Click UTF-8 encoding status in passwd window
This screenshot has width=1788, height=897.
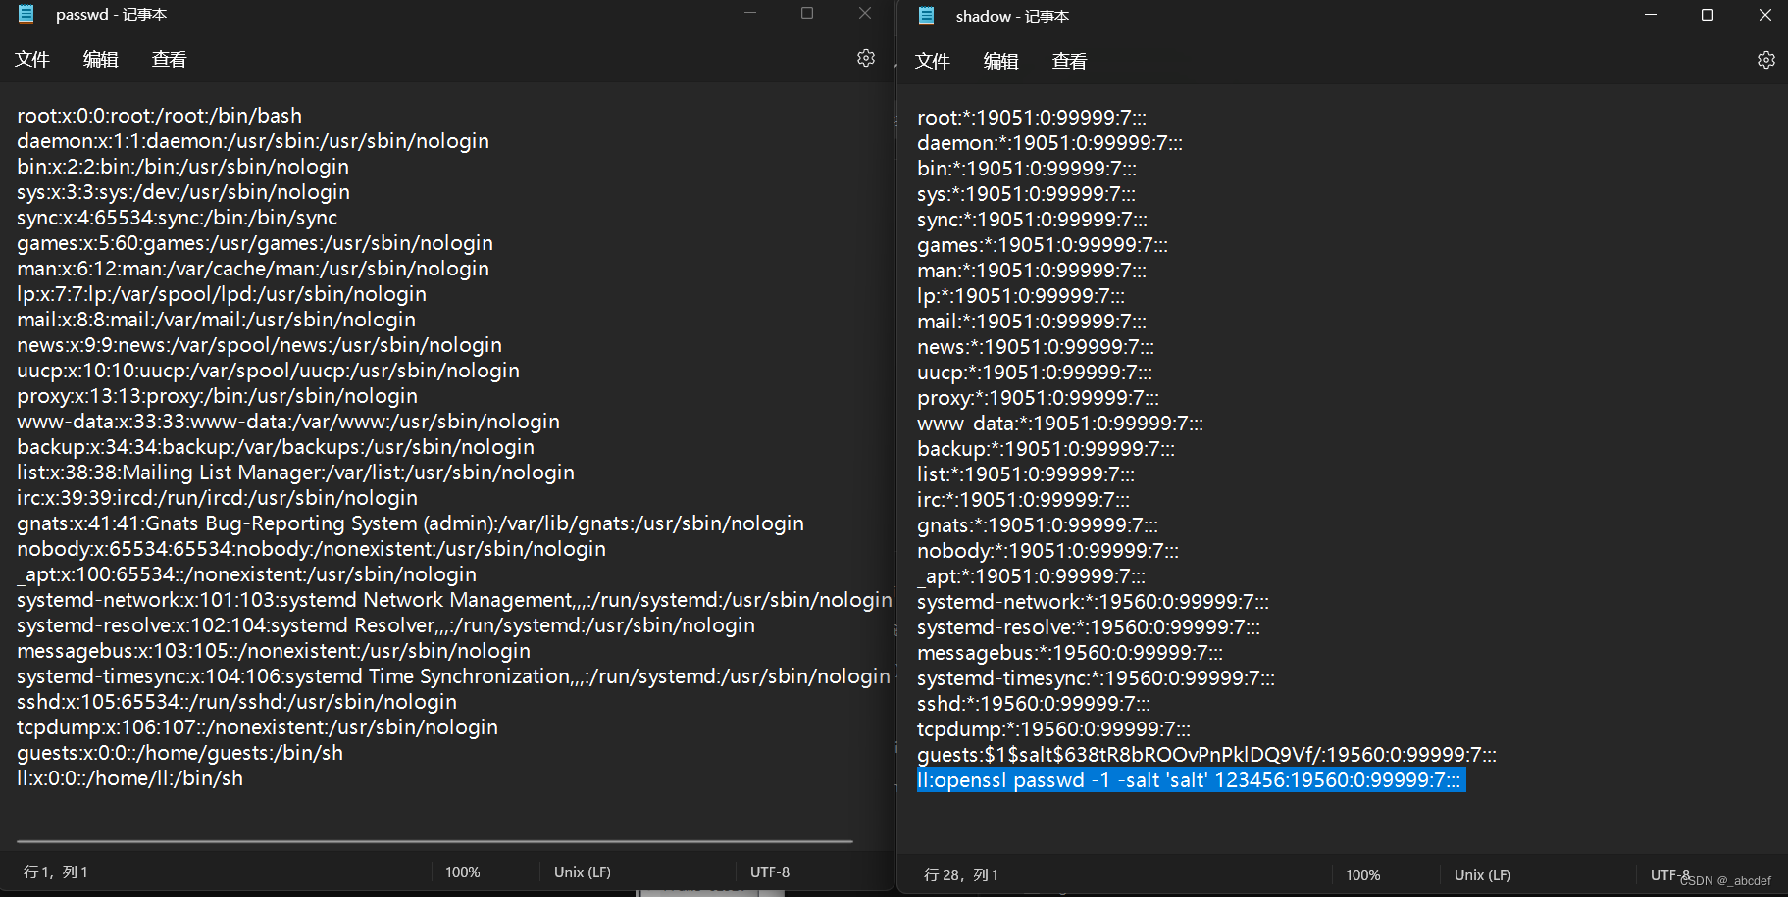pos(770,872)
